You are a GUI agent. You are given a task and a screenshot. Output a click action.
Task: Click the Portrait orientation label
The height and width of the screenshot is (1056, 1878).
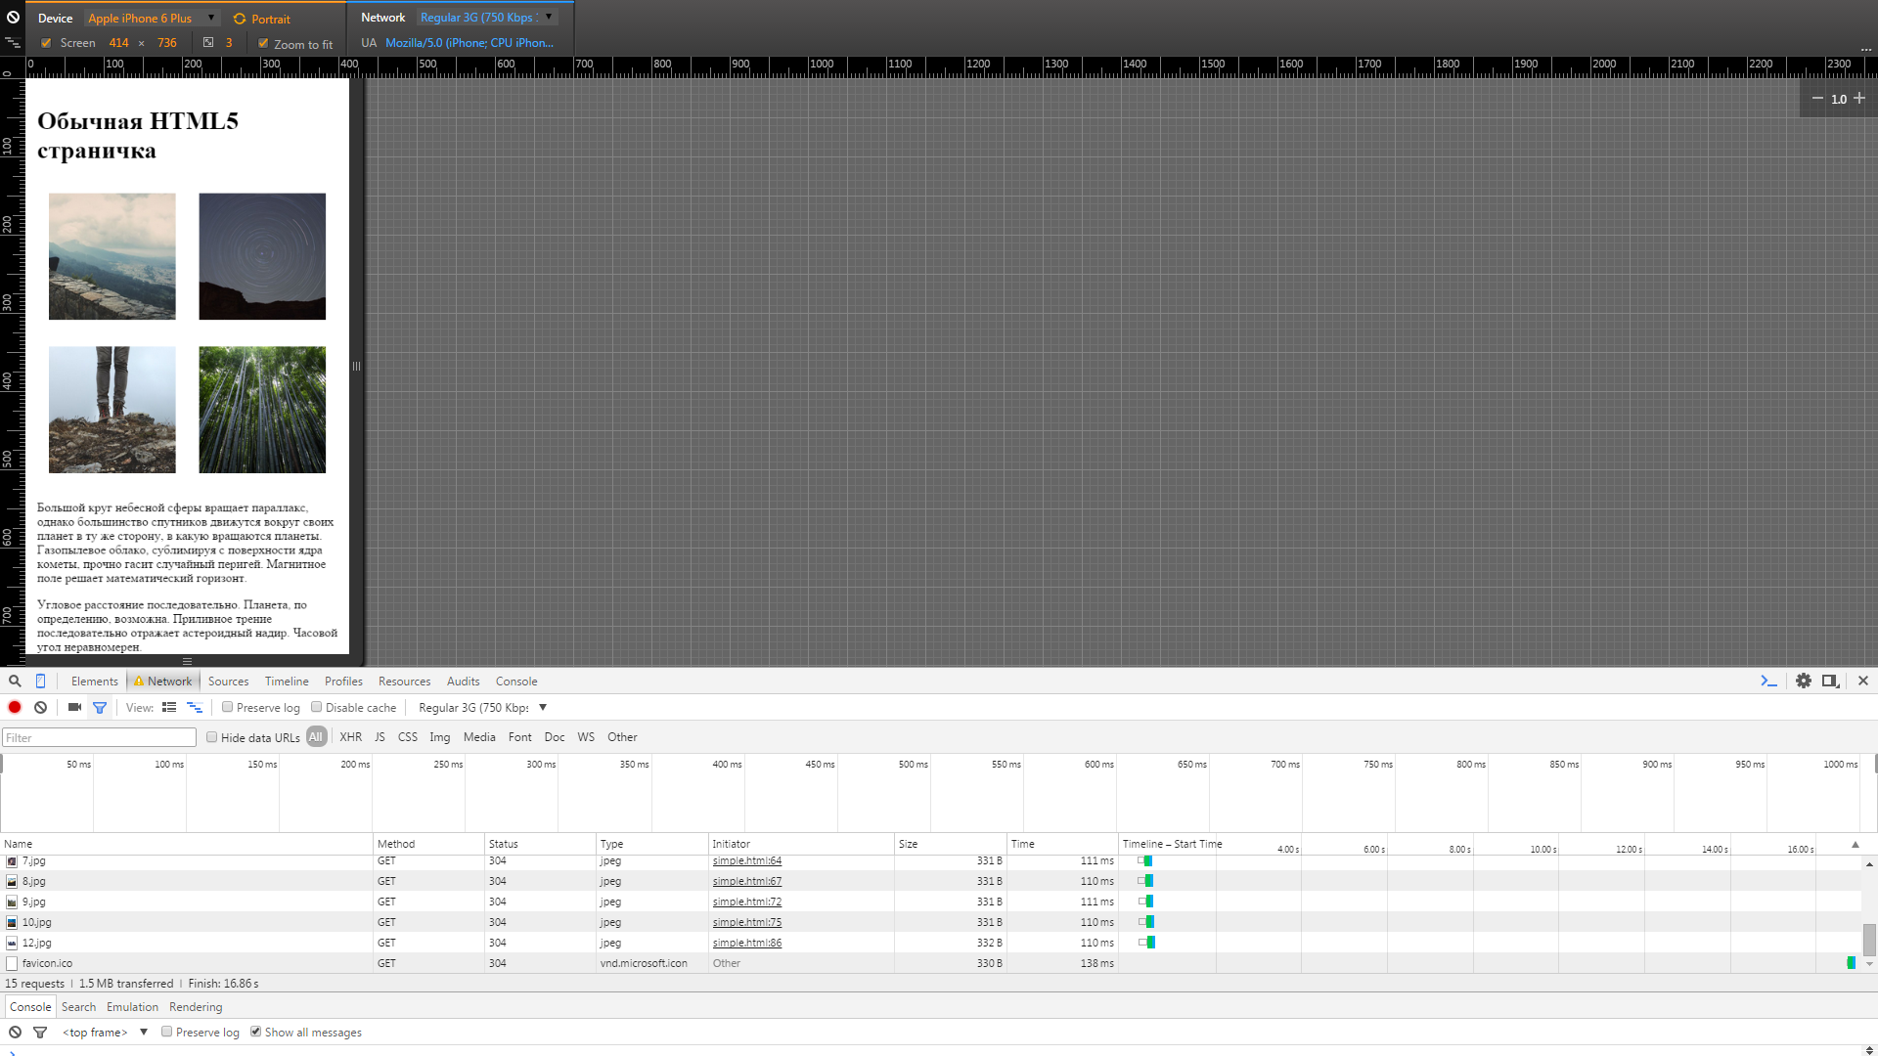pos(271,19)
